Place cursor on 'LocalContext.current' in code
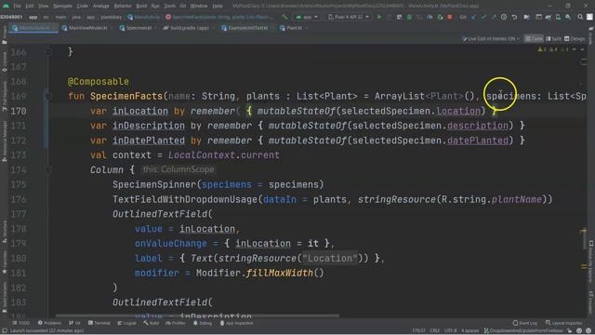The height and width of the screenshot is (335, 595). pos(224,155)
